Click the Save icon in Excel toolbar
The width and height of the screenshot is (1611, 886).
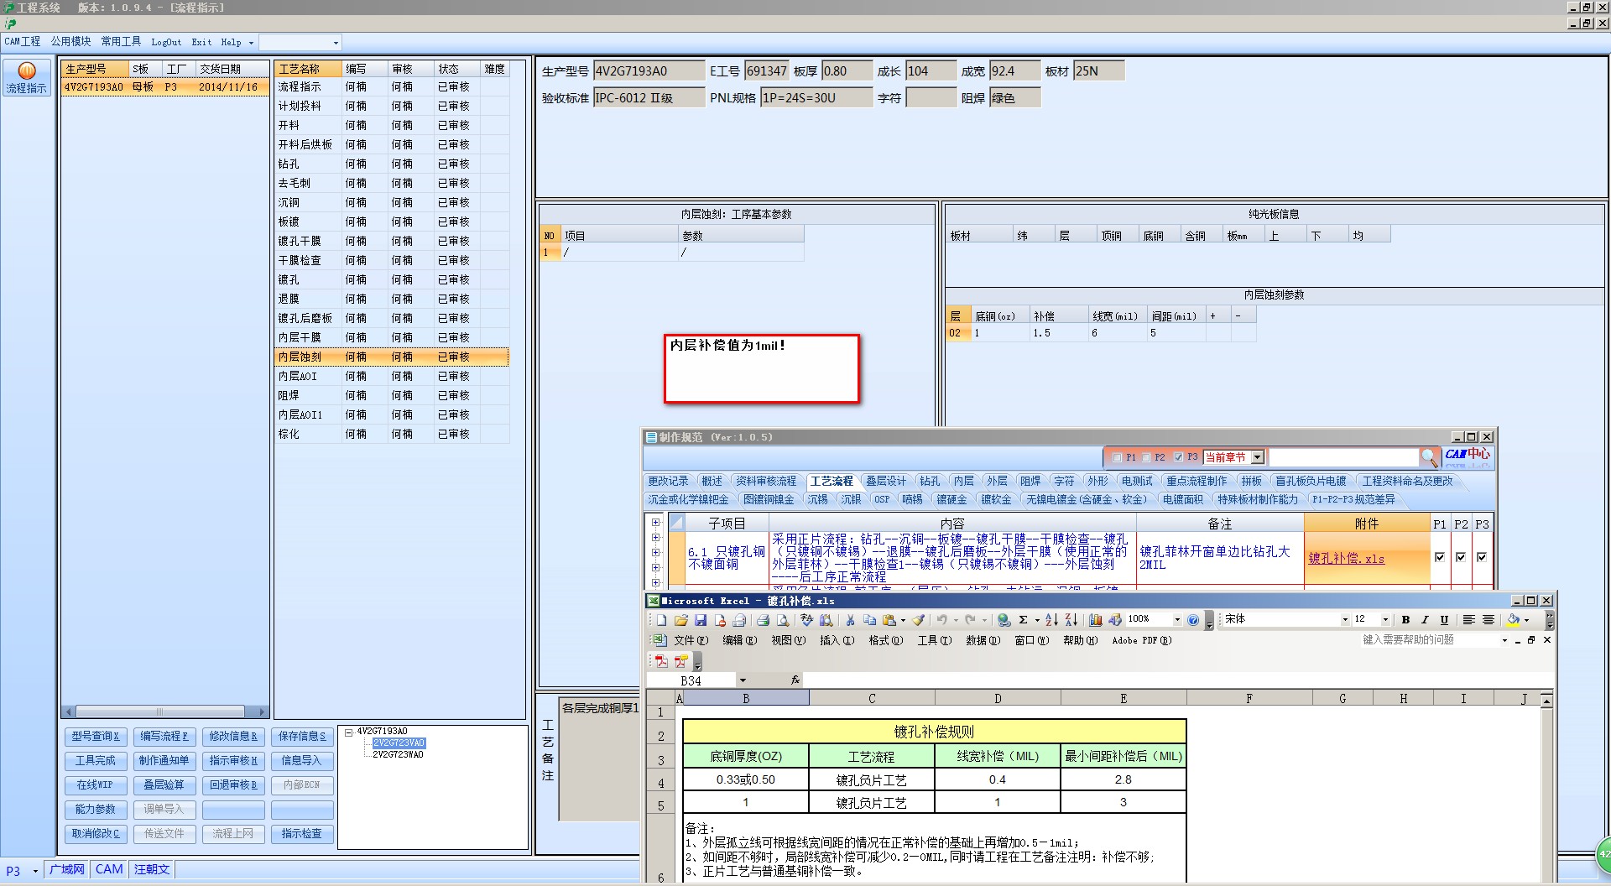(701, 620)
